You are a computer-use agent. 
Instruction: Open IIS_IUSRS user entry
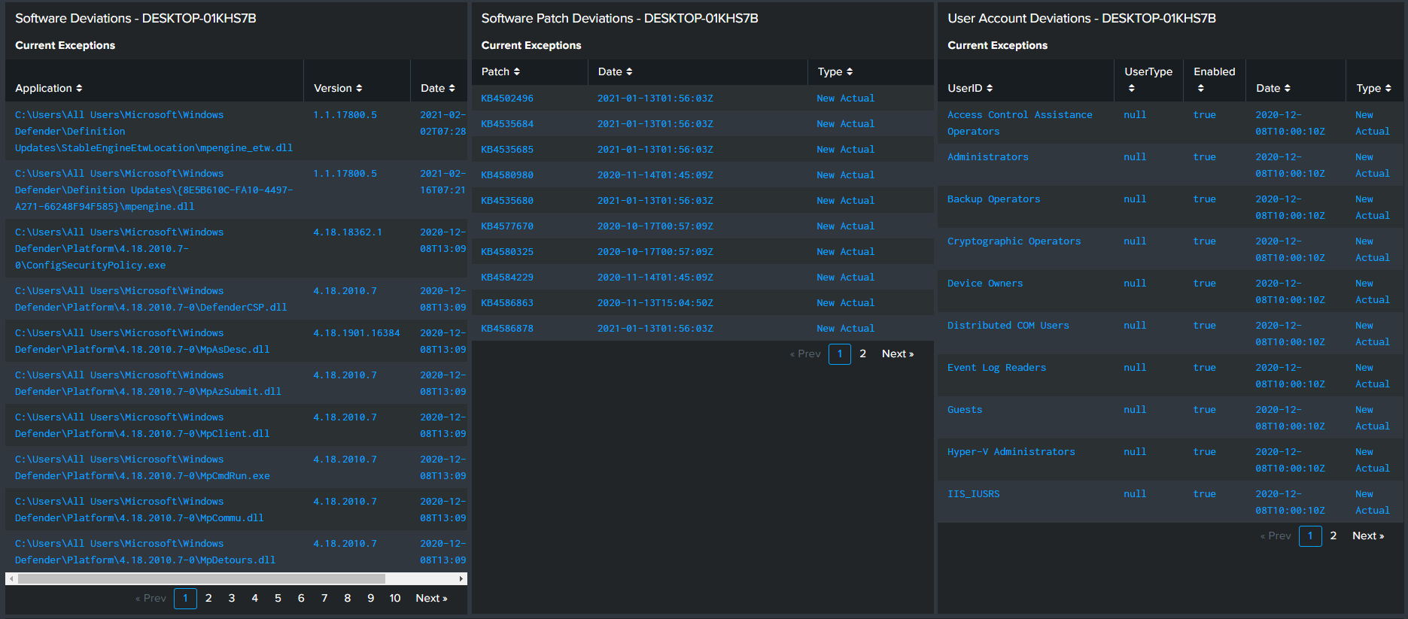(1170, 502)
